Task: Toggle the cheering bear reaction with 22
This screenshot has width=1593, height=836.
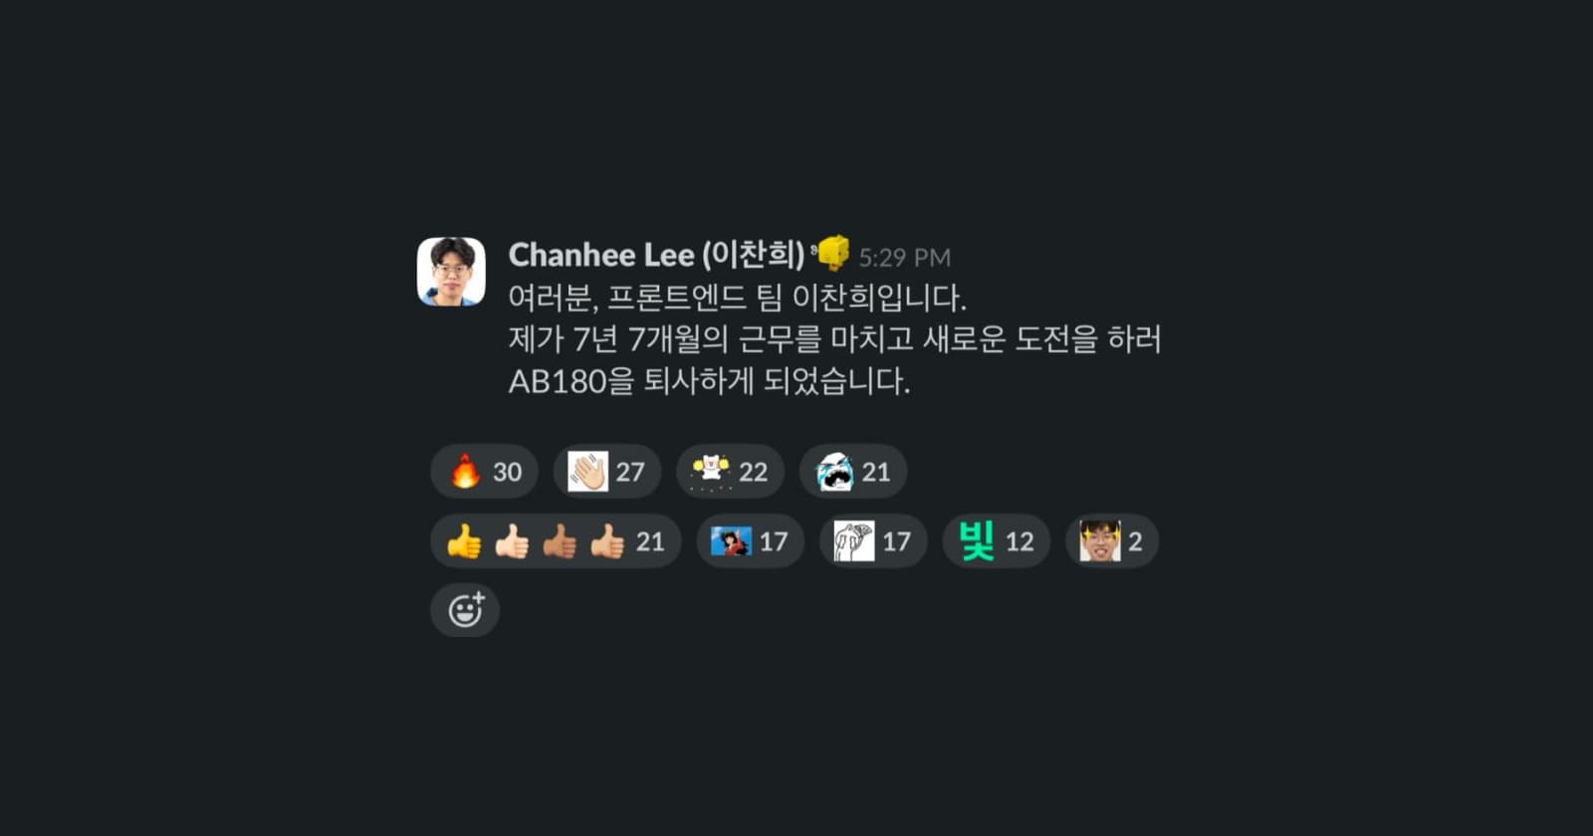Action: (x=730, y=472)
